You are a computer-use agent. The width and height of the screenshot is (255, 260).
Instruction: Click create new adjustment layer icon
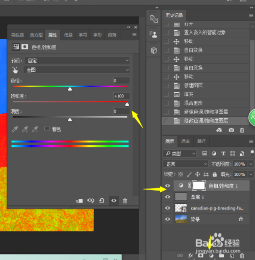211,256
